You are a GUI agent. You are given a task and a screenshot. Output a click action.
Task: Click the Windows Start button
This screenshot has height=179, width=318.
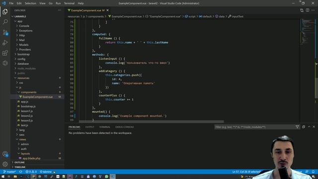point(3,177)
